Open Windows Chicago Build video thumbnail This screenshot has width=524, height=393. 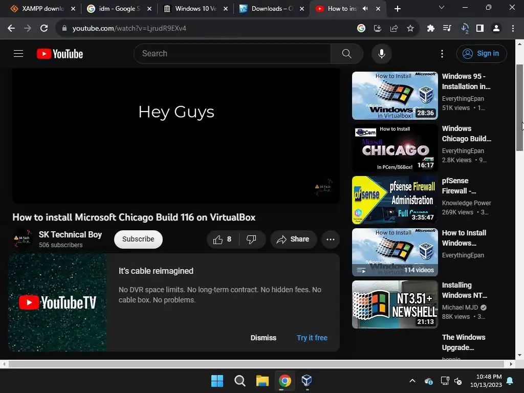pos(395,148)
